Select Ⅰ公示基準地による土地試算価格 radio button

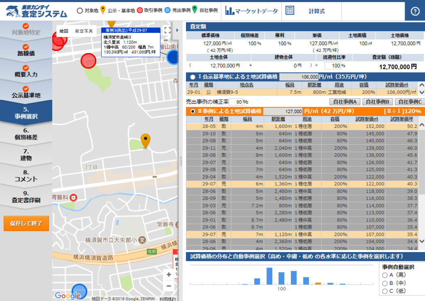click(193, 77)
